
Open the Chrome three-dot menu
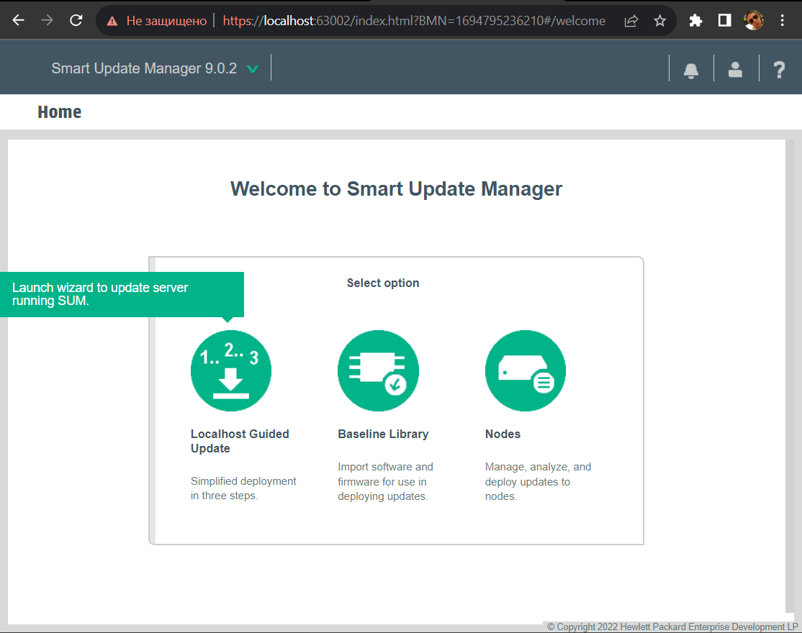tap(783, 21)
